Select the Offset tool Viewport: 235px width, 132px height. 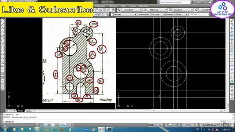[232, 32]
